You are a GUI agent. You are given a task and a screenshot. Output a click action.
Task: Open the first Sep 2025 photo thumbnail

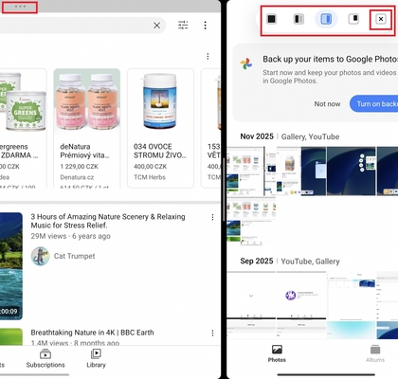click(251, 296)
